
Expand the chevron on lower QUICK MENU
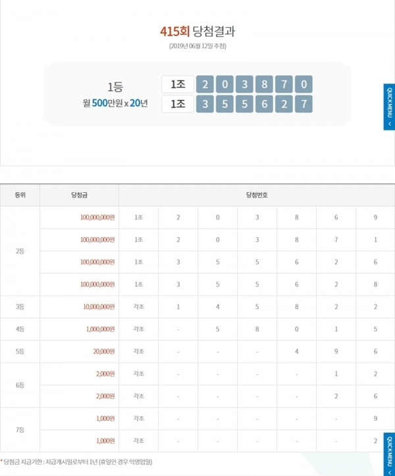click(x=390, y=472)
